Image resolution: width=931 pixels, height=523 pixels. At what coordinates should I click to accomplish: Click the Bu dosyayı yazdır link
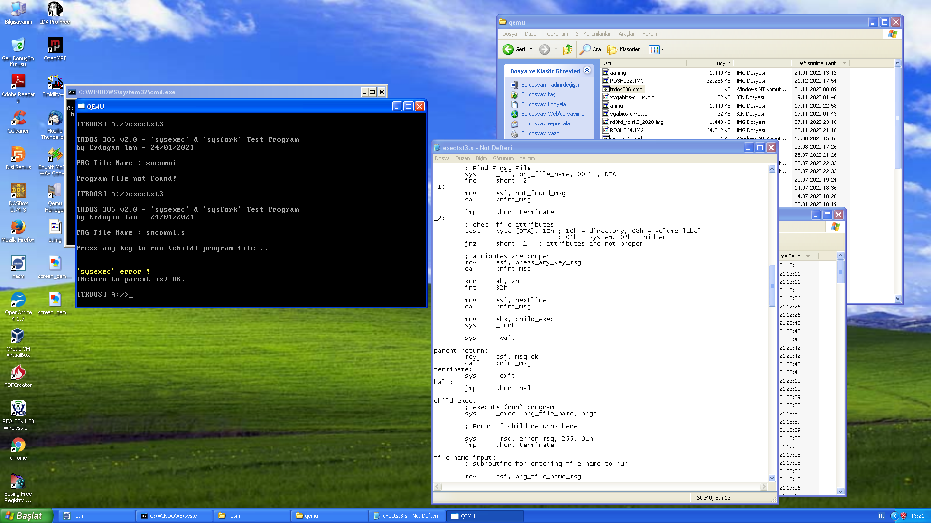click(x=542, y=133)
